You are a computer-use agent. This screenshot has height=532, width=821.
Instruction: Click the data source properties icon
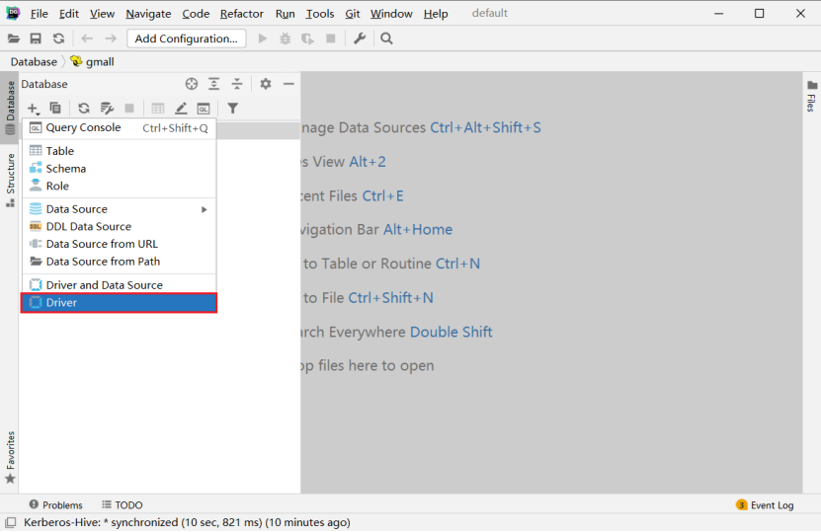(107, 108)
